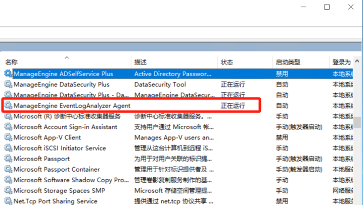363x205 pixels.
Task: Select Microsoft App-V Client service
Action: [x=47, y=137]
